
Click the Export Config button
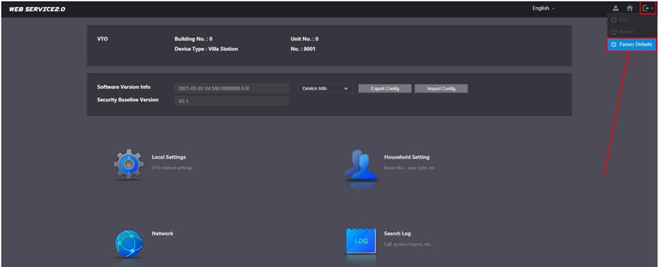[385, 88]
